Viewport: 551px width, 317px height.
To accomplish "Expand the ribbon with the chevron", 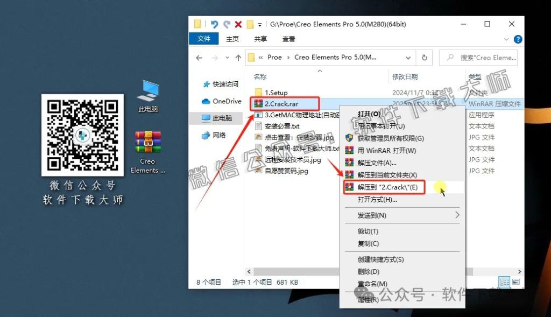I will [x=506, y=39].
